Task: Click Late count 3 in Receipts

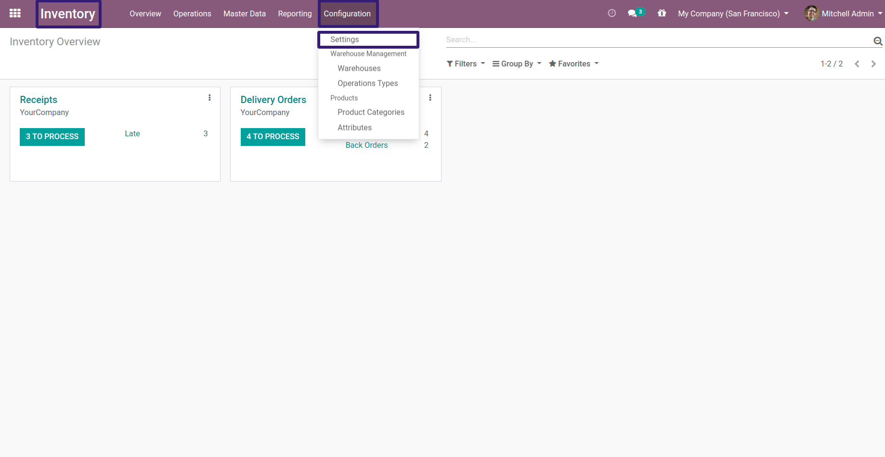Action: 206,133
